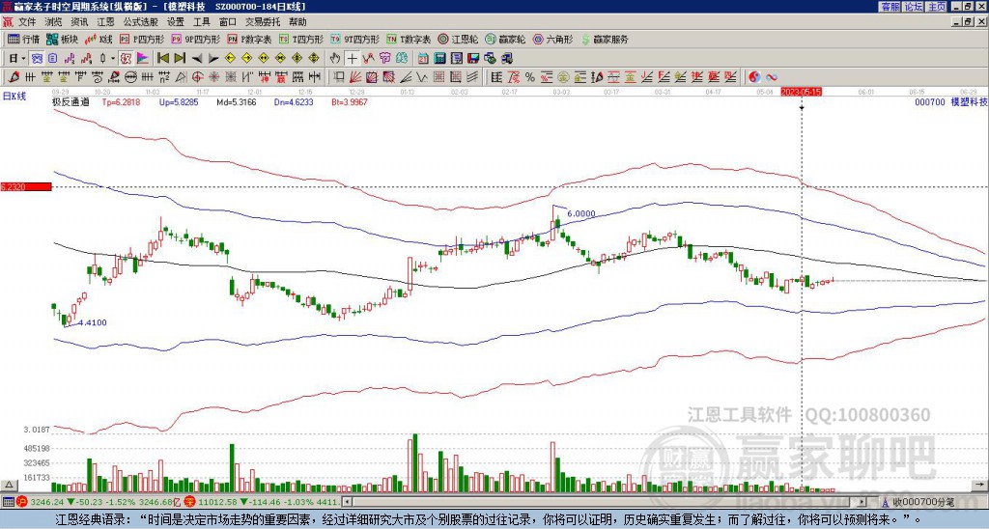
Task: Click horizontal scrollbar left arrow
Action: click(x=347, y=502)
